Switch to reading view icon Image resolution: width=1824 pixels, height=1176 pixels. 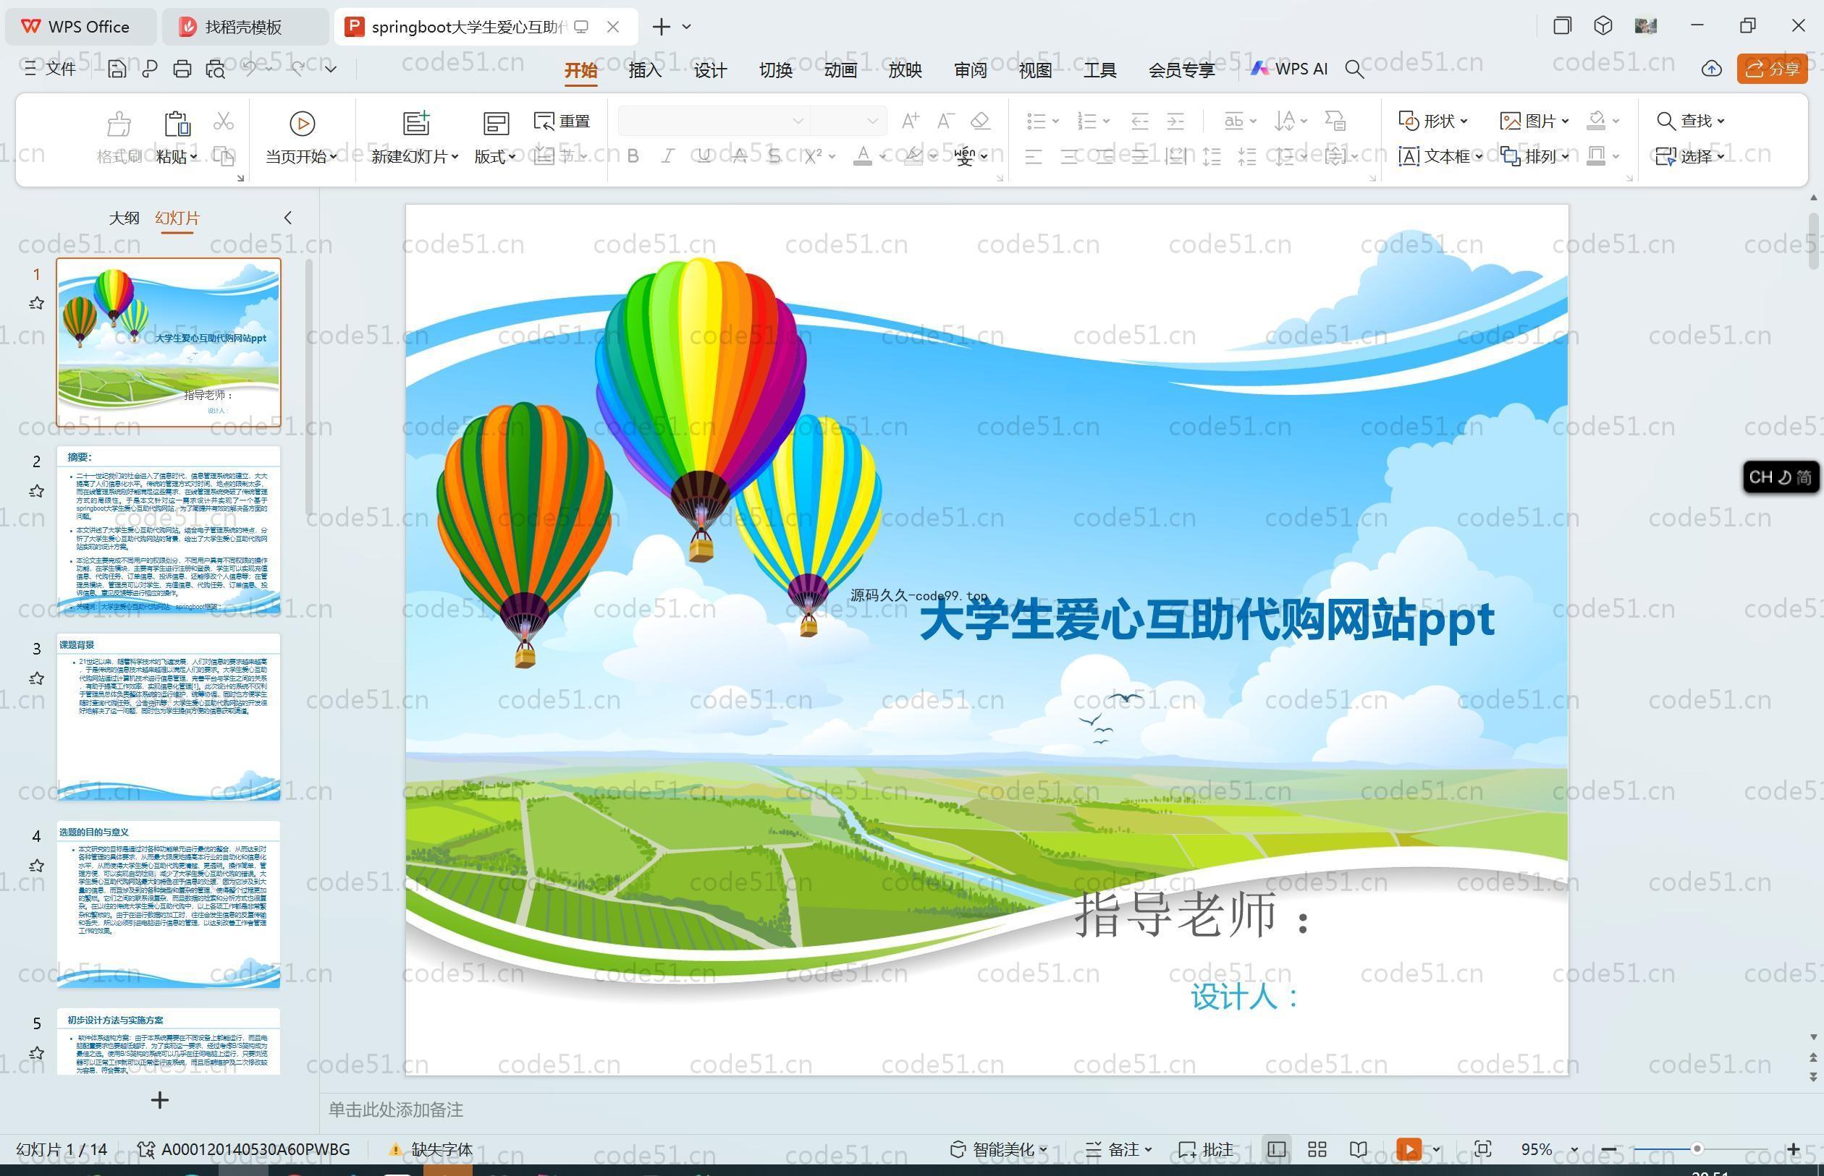1359,1150
